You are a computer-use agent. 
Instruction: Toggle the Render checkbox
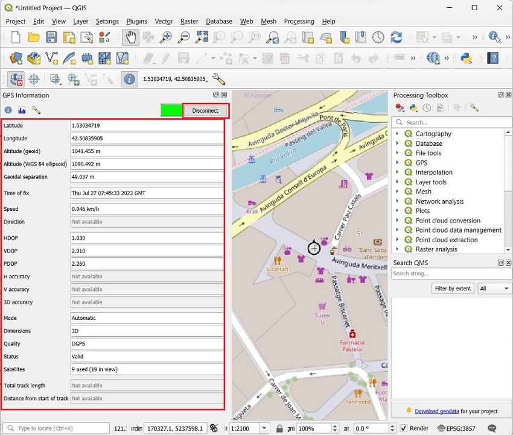click(x=404, y=428)
